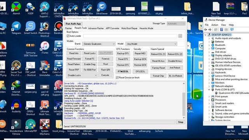Open the Telegram desktop icon
The width and height of the screenshot is (249, 140).
16,28
